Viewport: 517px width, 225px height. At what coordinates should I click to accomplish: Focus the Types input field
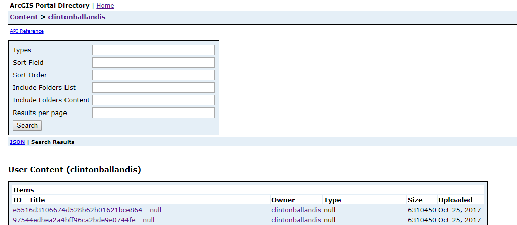pos(153,50)
